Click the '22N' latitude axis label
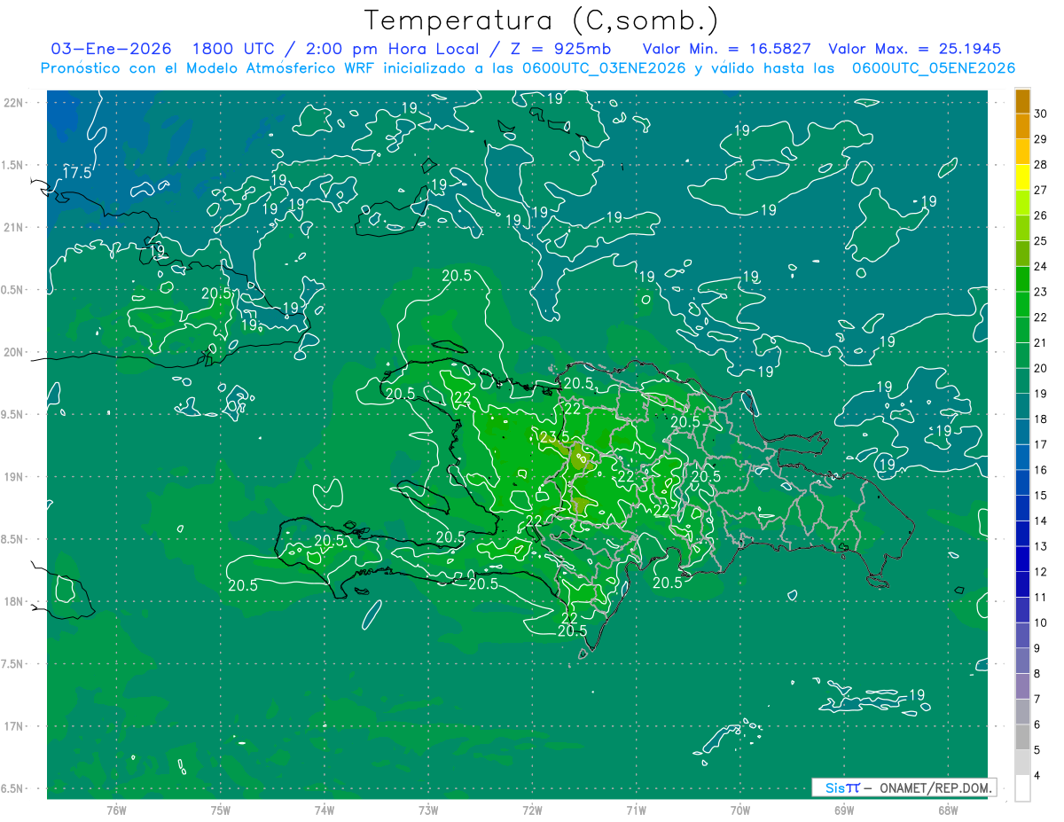The width and height of the screenshot is (1064, 822). (14, 102)
